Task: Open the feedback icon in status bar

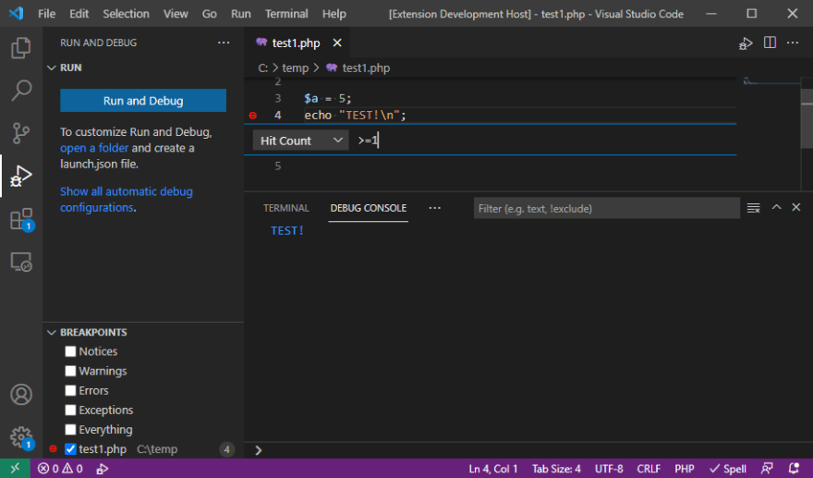Action: point(767,469)
